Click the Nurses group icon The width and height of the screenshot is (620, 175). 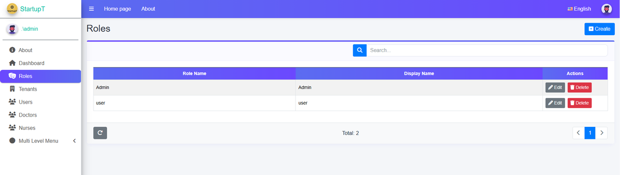click(x=13, y=128)
